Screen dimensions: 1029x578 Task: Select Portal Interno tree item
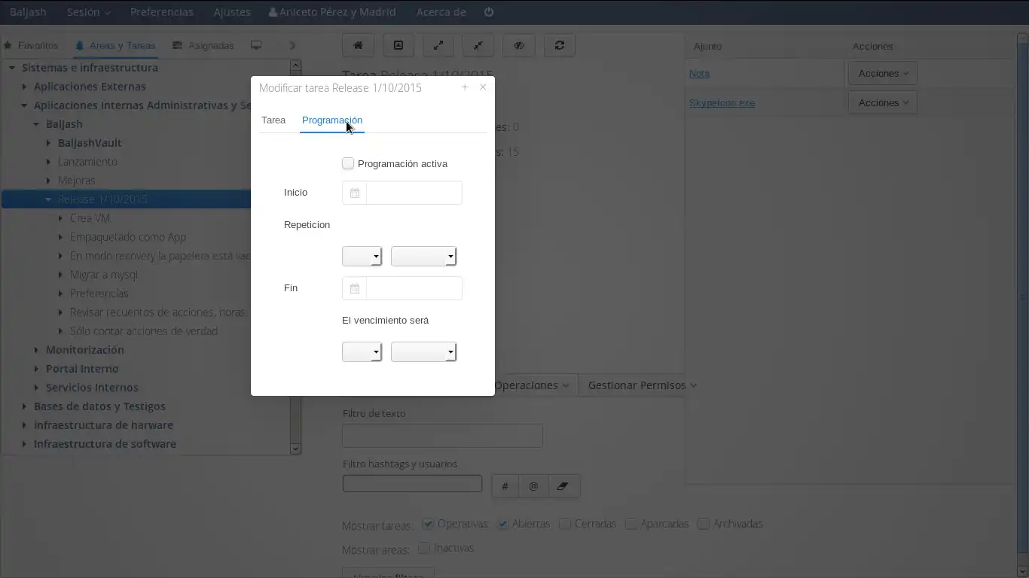pos(82,369)
